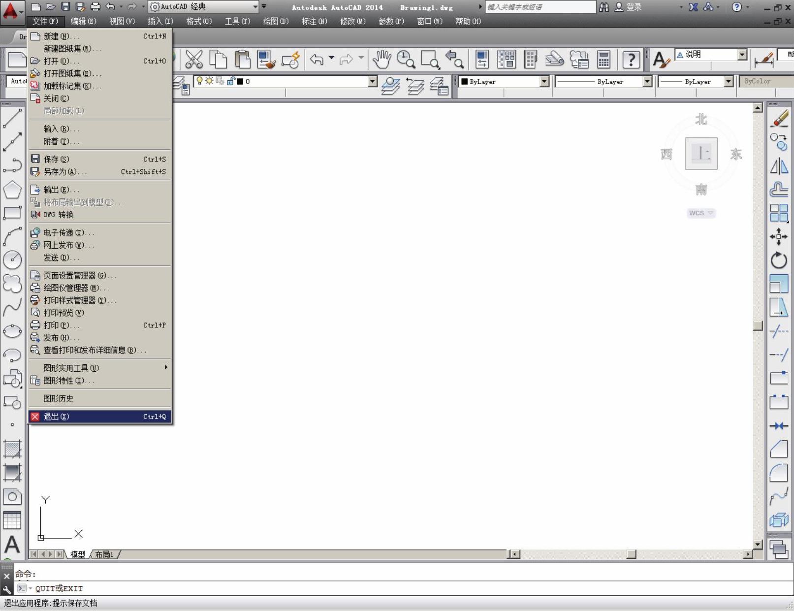Select the Circle drawing tool
The height and width of the screenshot is (611, 794).
pos(12,260)
